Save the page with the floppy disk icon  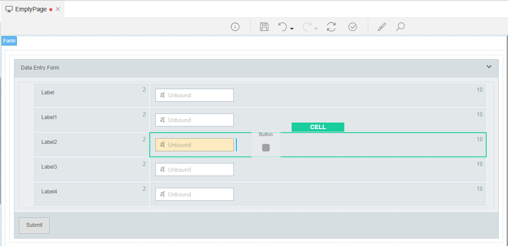tap(264, 27)
